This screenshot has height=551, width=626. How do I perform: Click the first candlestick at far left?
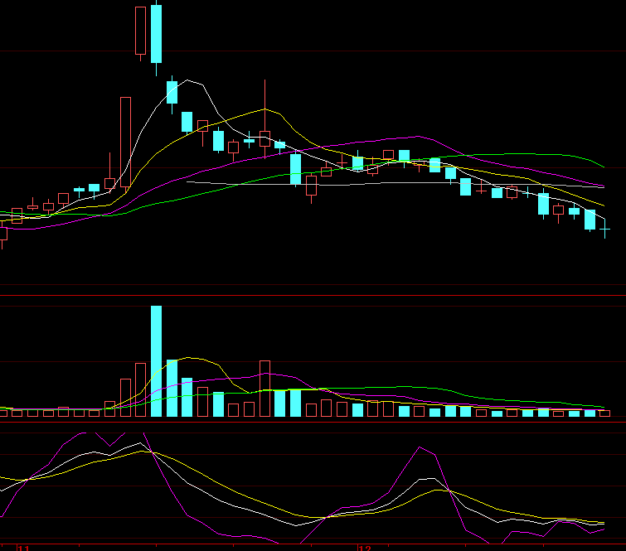[2, 231]
